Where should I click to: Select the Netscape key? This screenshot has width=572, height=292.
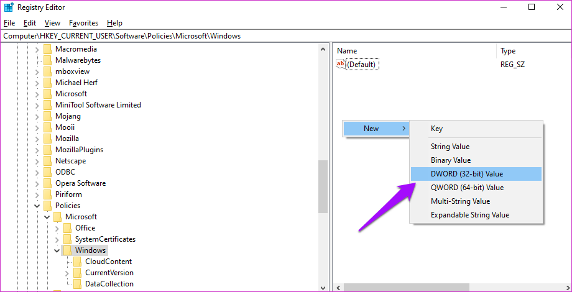click(70, 161)
